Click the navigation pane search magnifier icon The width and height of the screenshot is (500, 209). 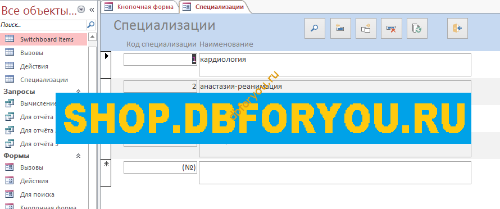point(91,24)
